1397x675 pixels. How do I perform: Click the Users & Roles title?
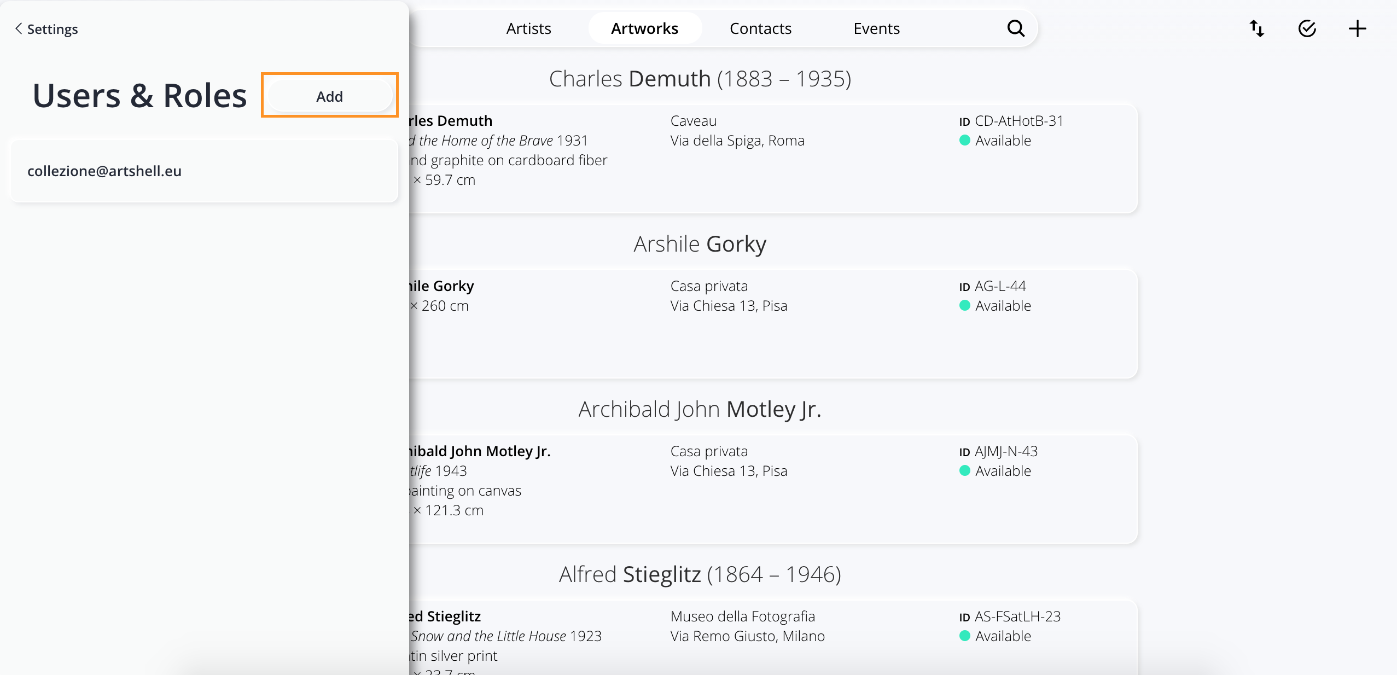click(140, 96)
